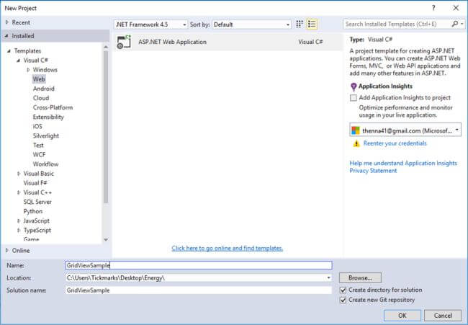Viewport: 468px width, 325px height.
Task: Click the Name input field
Action: click(x=199, y=265)
